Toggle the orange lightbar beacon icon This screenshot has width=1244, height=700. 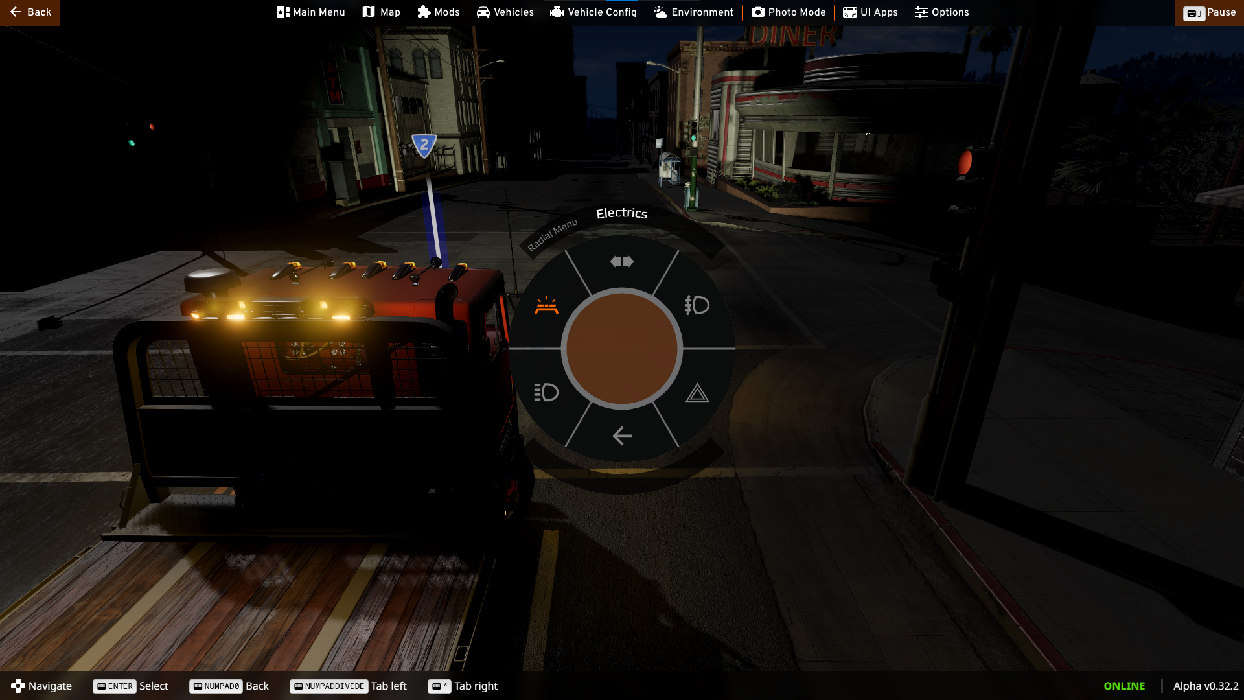point(546,305)
